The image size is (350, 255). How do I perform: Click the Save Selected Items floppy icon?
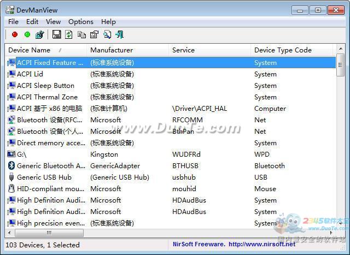(56, 34)
